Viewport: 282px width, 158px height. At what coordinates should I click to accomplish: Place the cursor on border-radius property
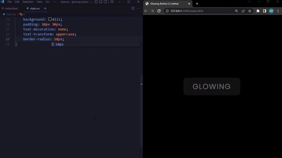coord(36,39)
